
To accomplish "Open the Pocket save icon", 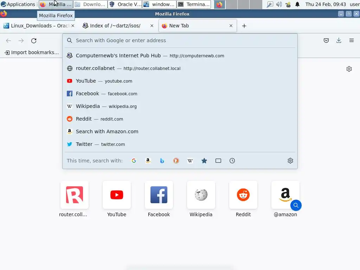I will (x=326, y=41).
